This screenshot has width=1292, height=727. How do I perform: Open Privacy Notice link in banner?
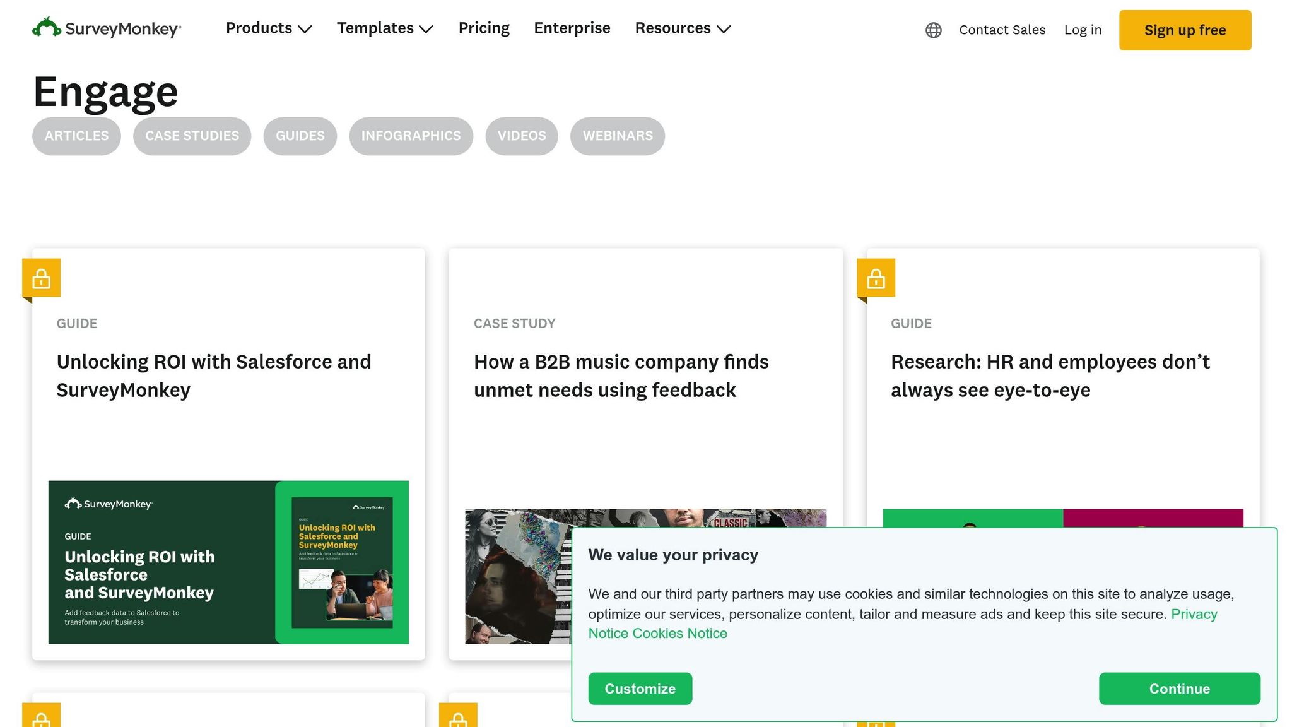1194,614
